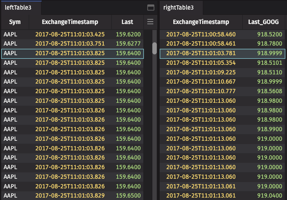Click the maximize panel icon in leftTable3
Image resolution: width=287 pixels, height=200 pixels.
coord(151,8)
